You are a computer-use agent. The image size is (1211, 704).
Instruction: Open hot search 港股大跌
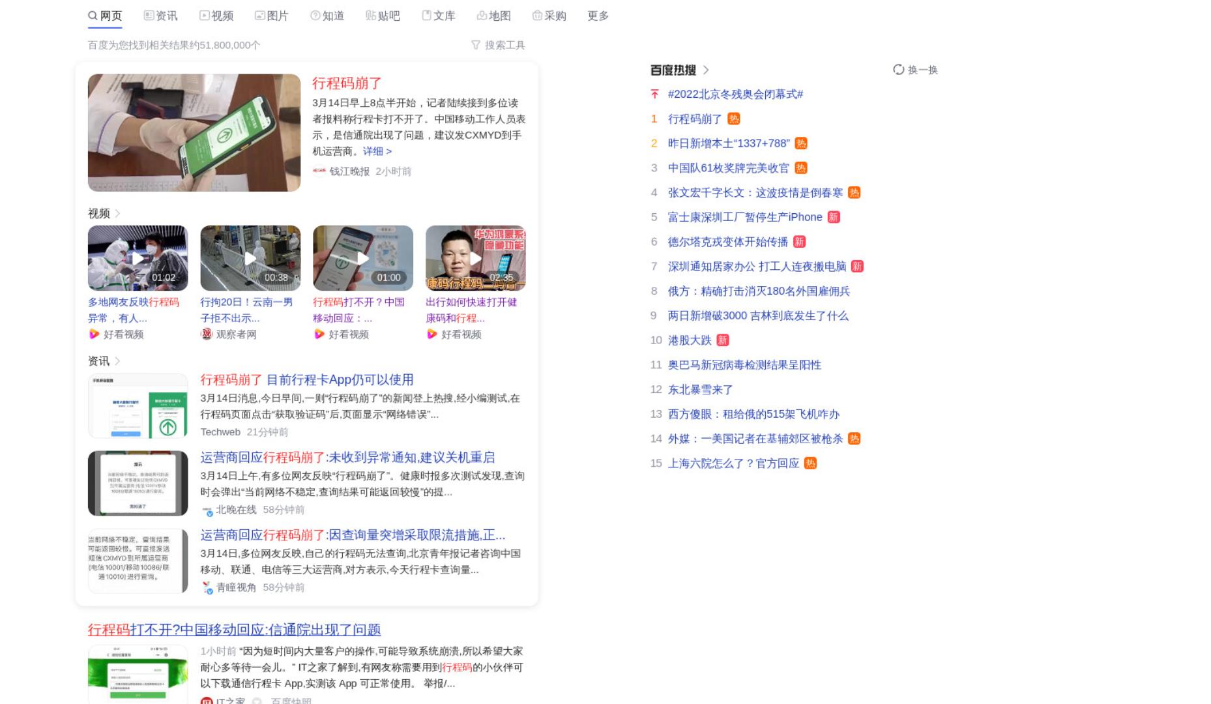click(x=690, y=340)
